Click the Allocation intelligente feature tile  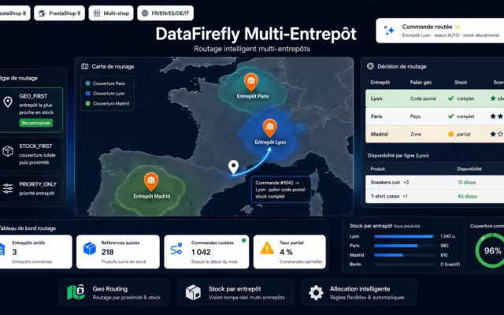[359, 292]
